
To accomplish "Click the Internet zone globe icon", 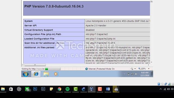I will coord(86,69).
